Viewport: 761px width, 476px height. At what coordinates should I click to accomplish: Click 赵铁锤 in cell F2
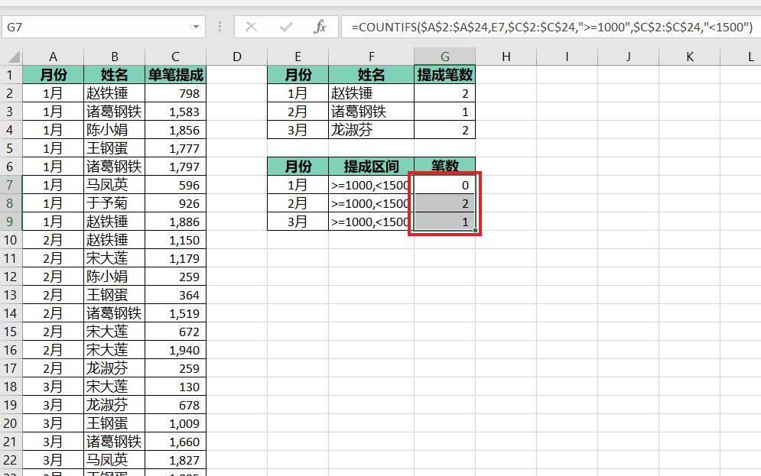(371, 93)
